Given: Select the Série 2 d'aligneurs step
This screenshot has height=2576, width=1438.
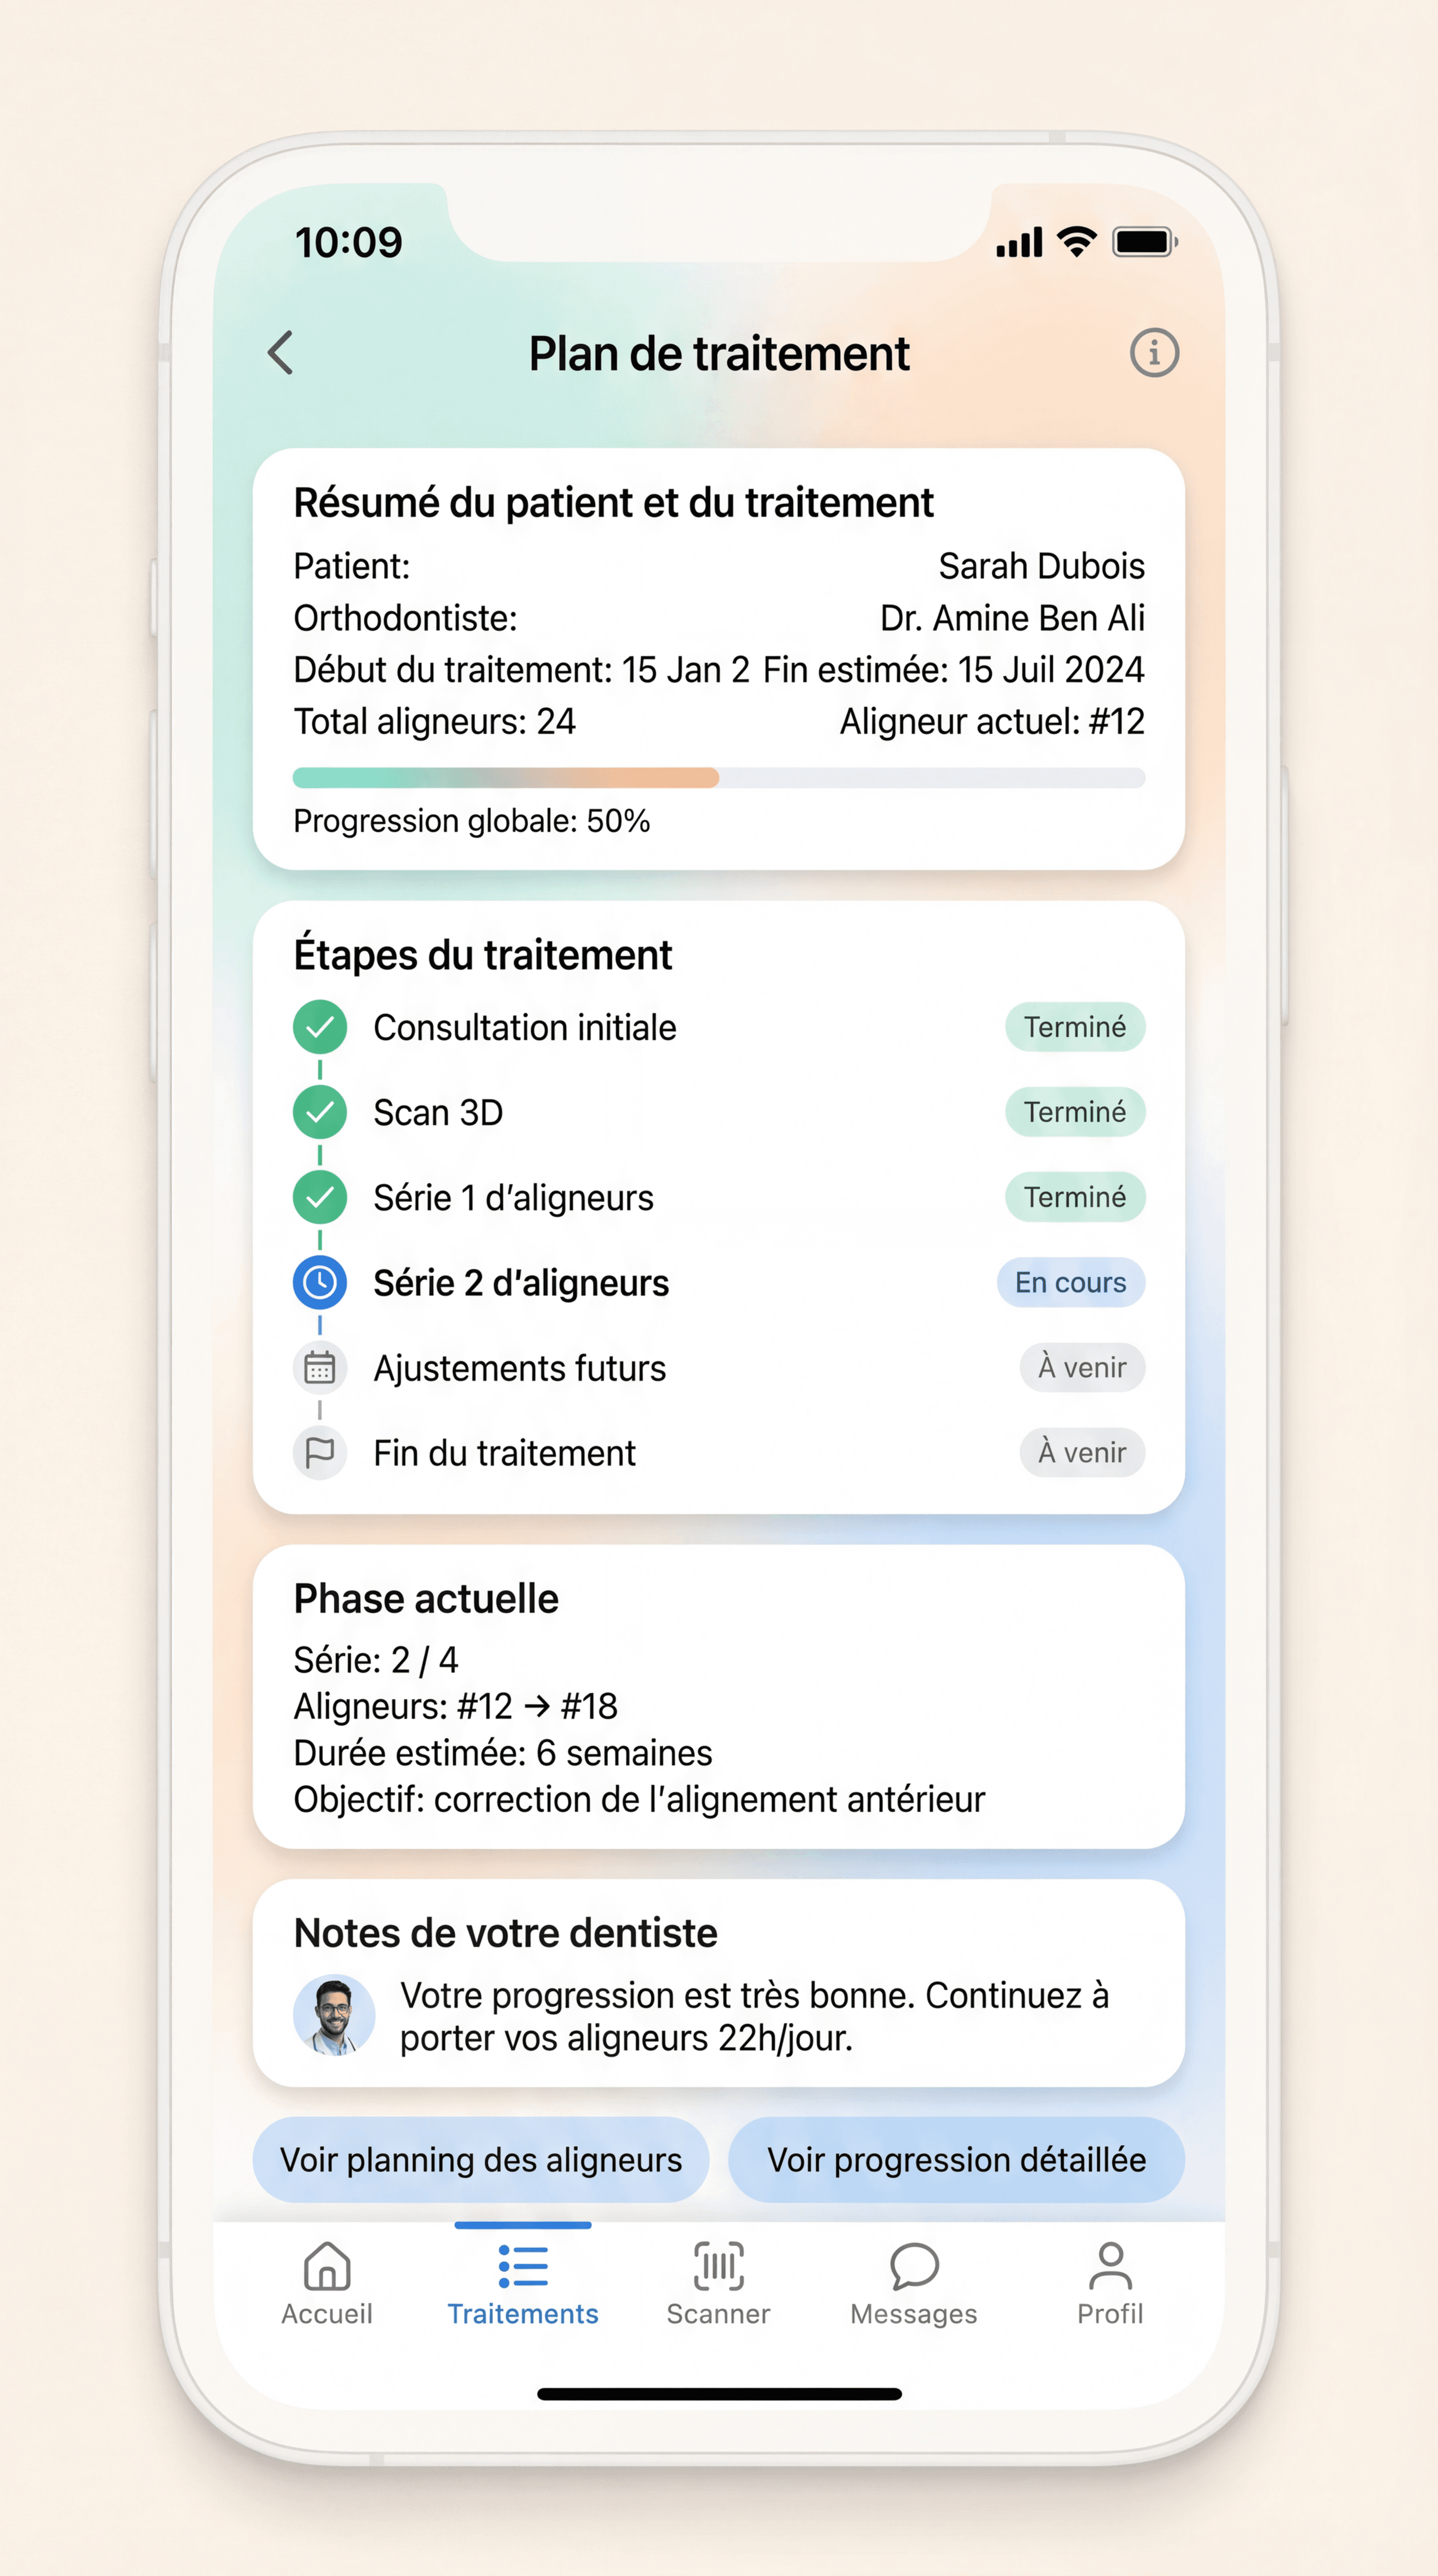Looking at the screenshot, I should 521,1283.
